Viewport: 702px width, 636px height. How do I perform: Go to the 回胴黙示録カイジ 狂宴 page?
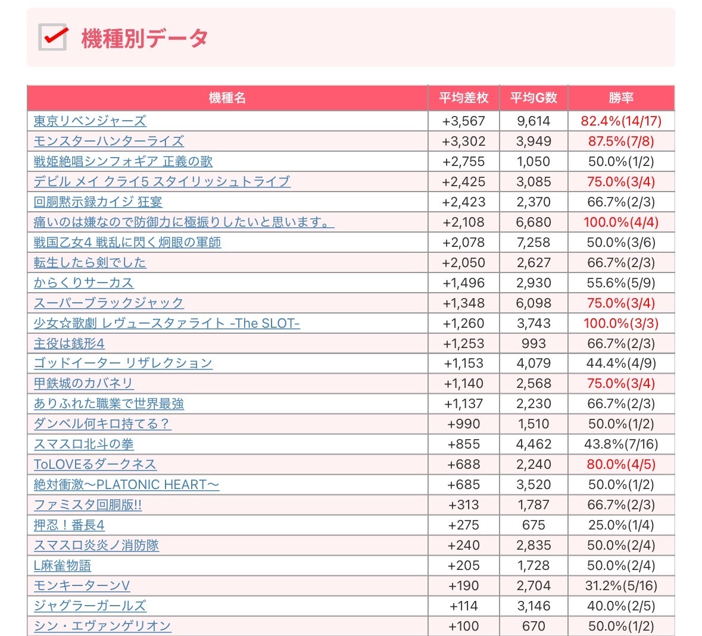(98, 202)
